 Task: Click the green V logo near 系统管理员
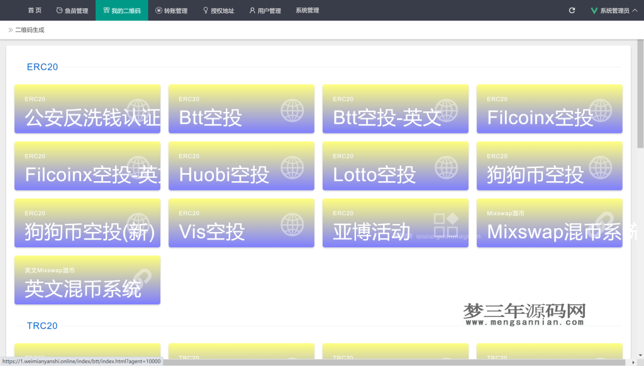point(593,9)
